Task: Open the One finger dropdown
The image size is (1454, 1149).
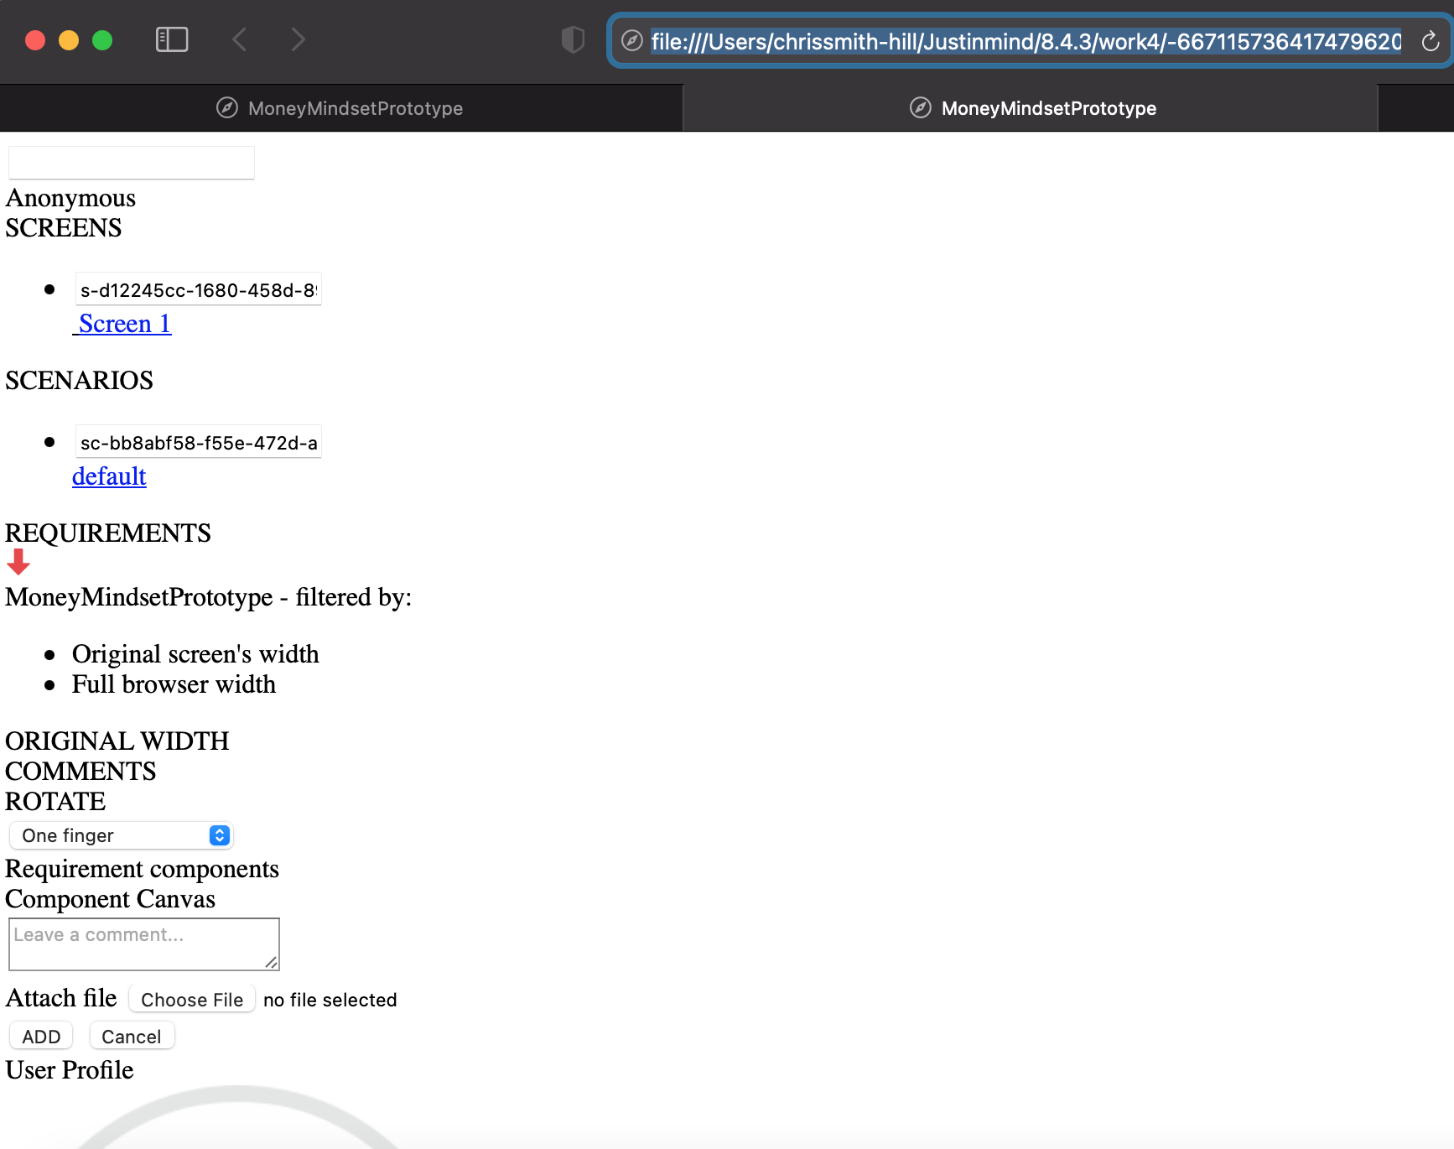Action: 121,835
